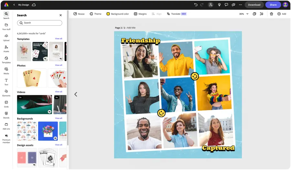This screenshot has width=291, height=170.
Task: Go to previous page with left chevron
Action: 76,94
